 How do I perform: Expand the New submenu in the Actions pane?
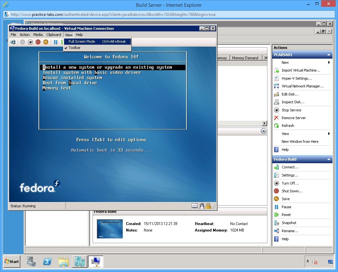coord(285,62)
